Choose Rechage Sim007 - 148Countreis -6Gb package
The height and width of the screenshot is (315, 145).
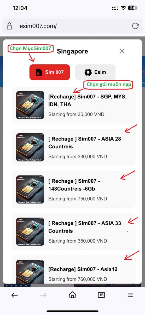tap(74, 190)
